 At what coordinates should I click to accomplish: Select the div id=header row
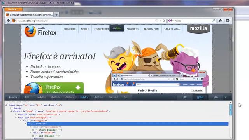pos(44,133)
